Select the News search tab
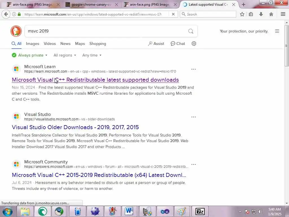289x217 pixels. [x=65, y=44]
